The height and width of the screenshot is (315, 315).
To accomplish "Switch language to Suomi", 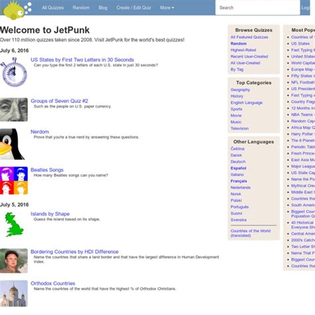I will pos(236,213).
